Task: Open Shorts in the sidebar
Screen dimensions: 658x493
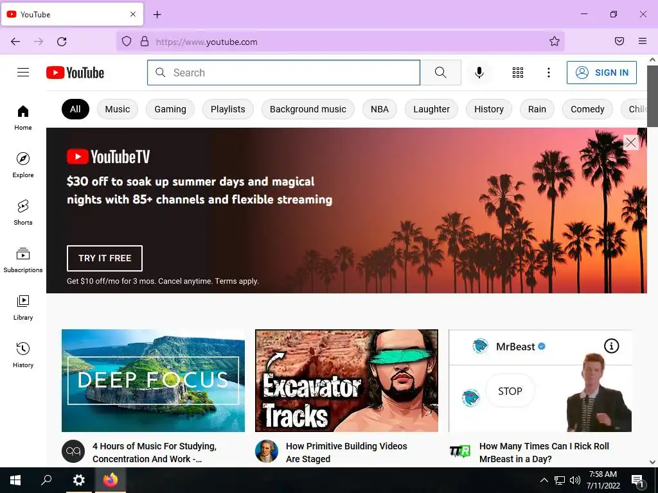Action: tap(23, 212)
